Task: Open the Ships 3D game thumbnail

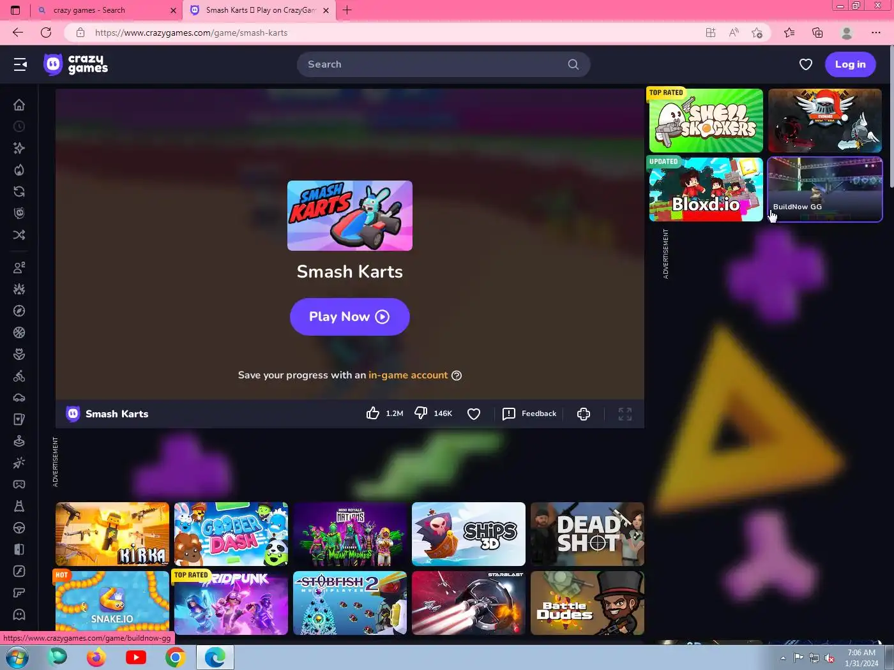Action: click(x=469, y=534)
